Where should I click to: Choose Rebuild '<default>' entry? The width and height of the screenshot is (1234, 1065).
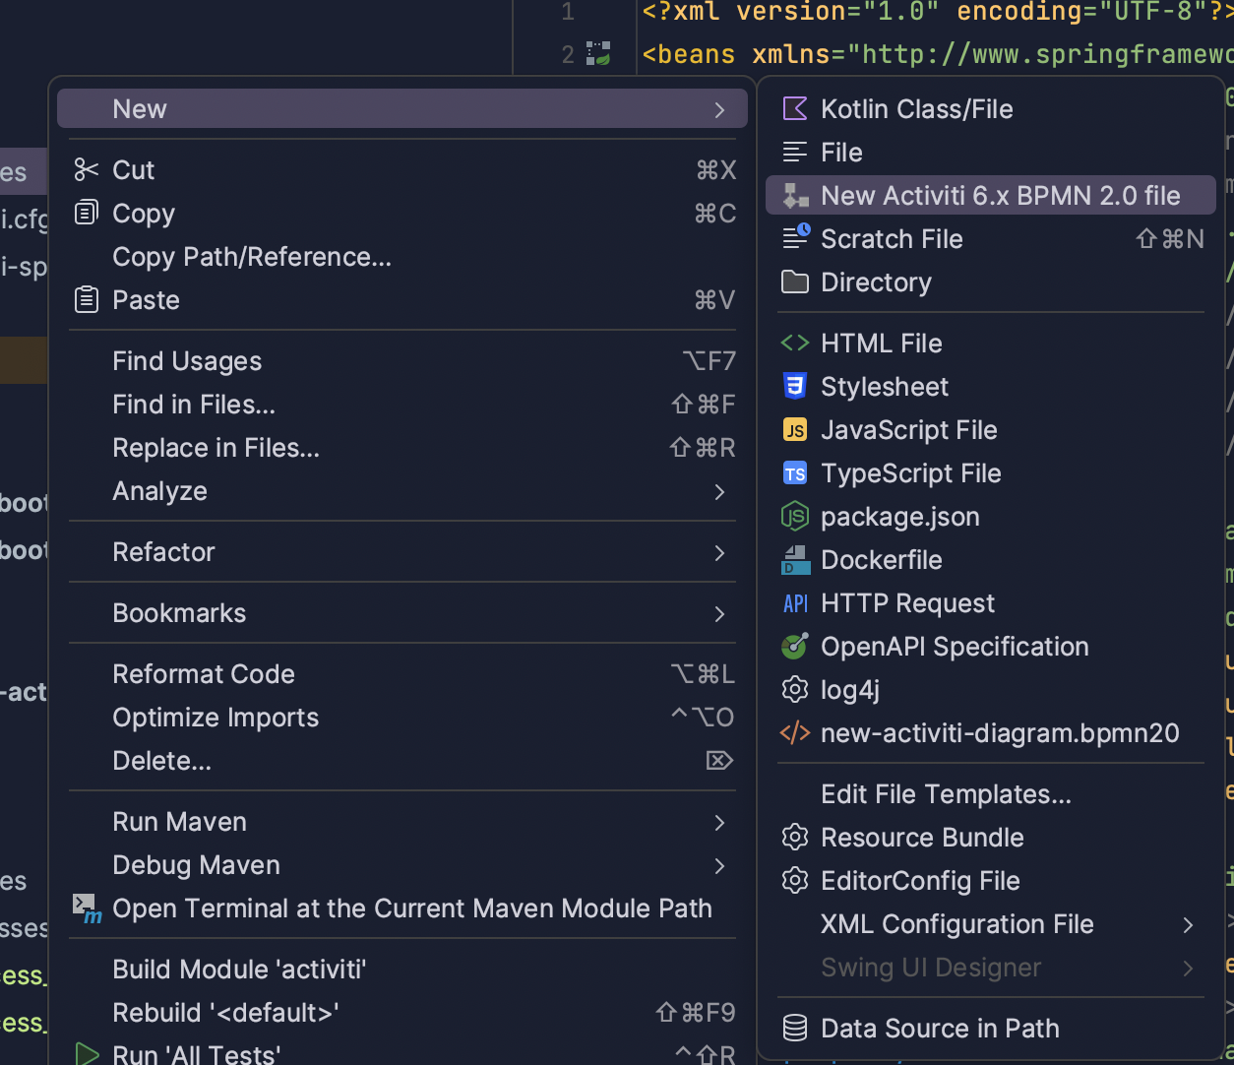click(x=402, y=1013)
